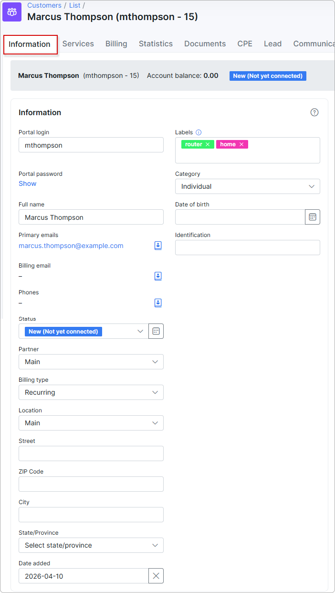Open the Primary emails contact icon
The width and height of the screenshot is (335, 593).
pyautogui.click(x=158, y=246)
